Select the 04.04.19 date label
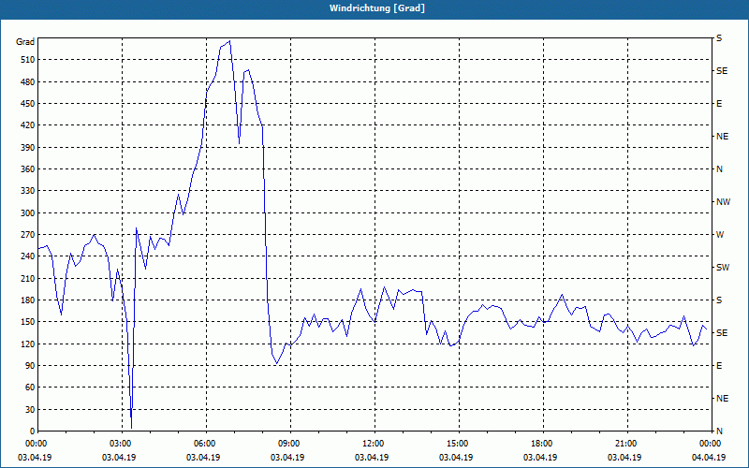The width and height of the screenshot is (749, 468). point(709,458)
